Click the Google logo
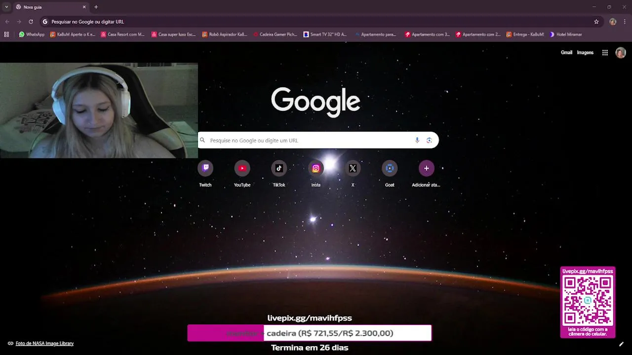 click(316, 102)
